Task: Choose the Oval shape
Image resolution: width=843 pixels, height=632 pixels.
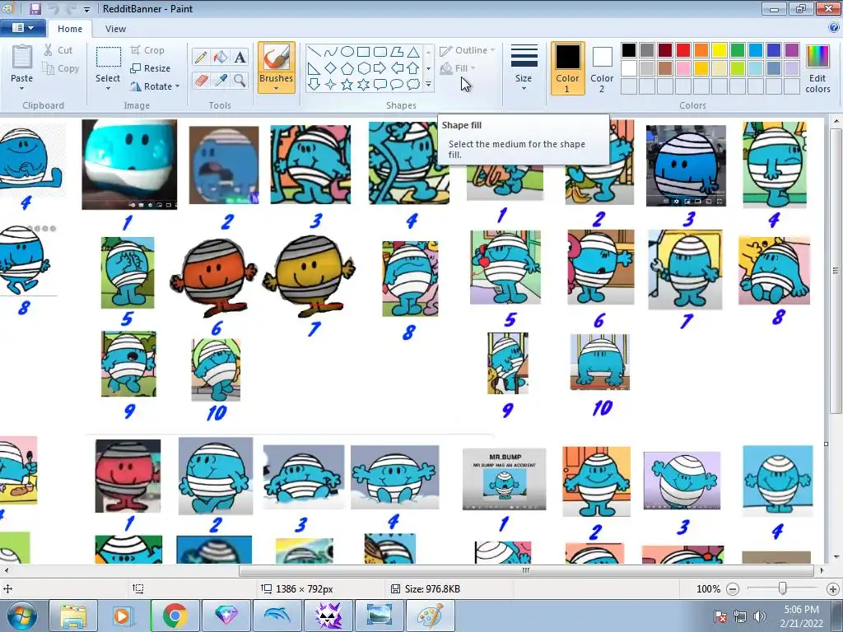Action: [347, 52]
